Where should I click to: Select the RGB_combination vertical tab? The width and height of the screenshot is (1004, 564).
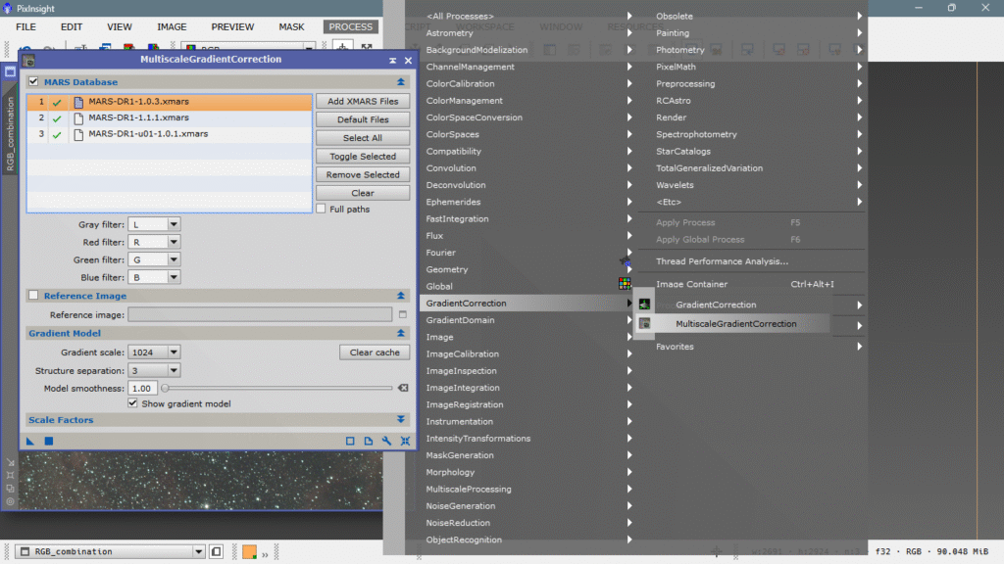[10, 133]
